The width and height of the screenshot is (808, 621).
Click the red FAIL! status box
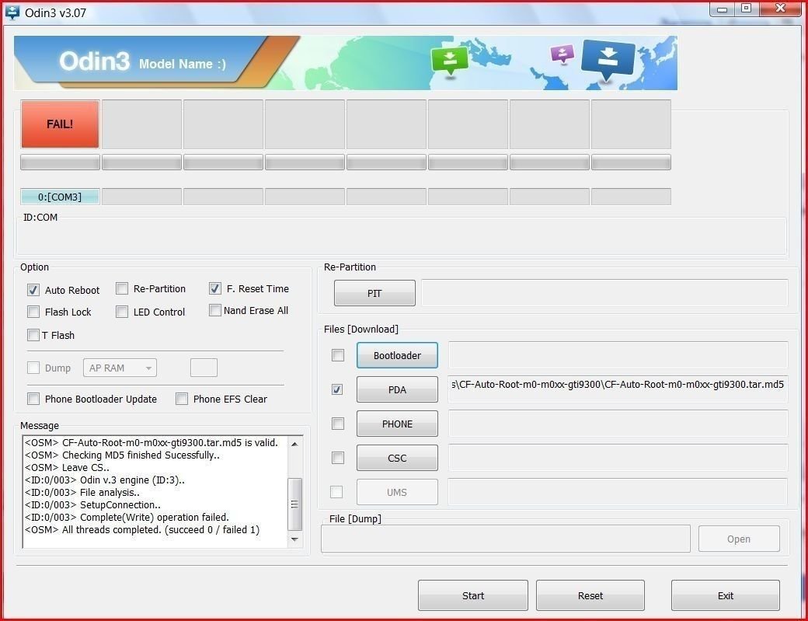point(60,124)
